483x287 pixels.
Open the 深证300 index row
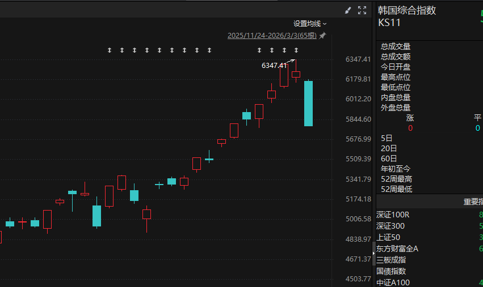(391, 226)
